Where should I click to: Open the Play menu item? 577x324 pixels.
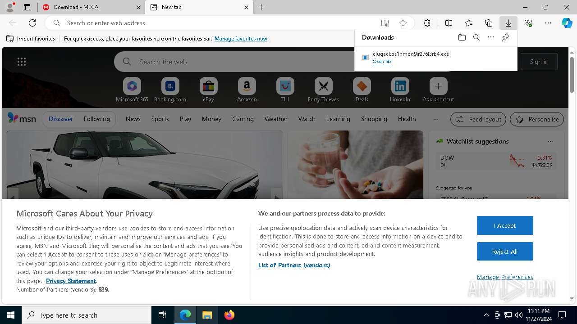(x=185, y=119)
